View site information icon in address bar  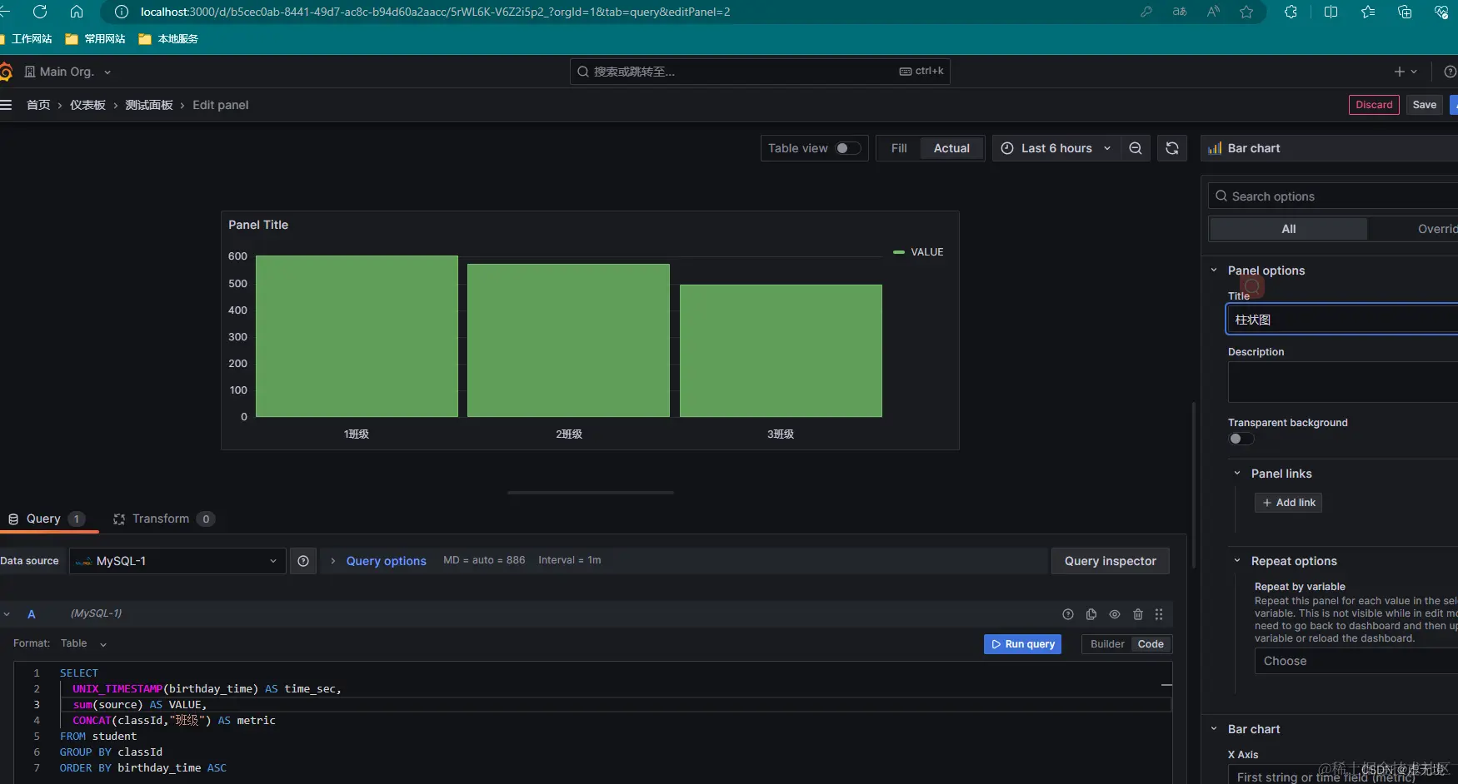click(x=122, y=12)
